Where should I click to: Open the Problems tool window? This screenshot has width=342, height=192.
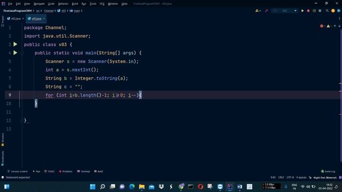pyautogui.click(x=66, y=171)
